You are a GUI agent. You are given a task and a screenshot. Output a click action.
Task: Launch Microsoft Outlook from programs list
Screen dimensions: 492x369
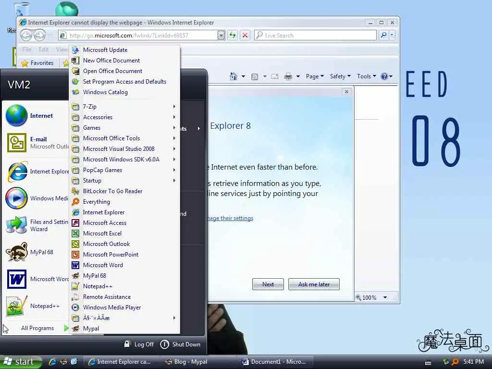point(124,244)
